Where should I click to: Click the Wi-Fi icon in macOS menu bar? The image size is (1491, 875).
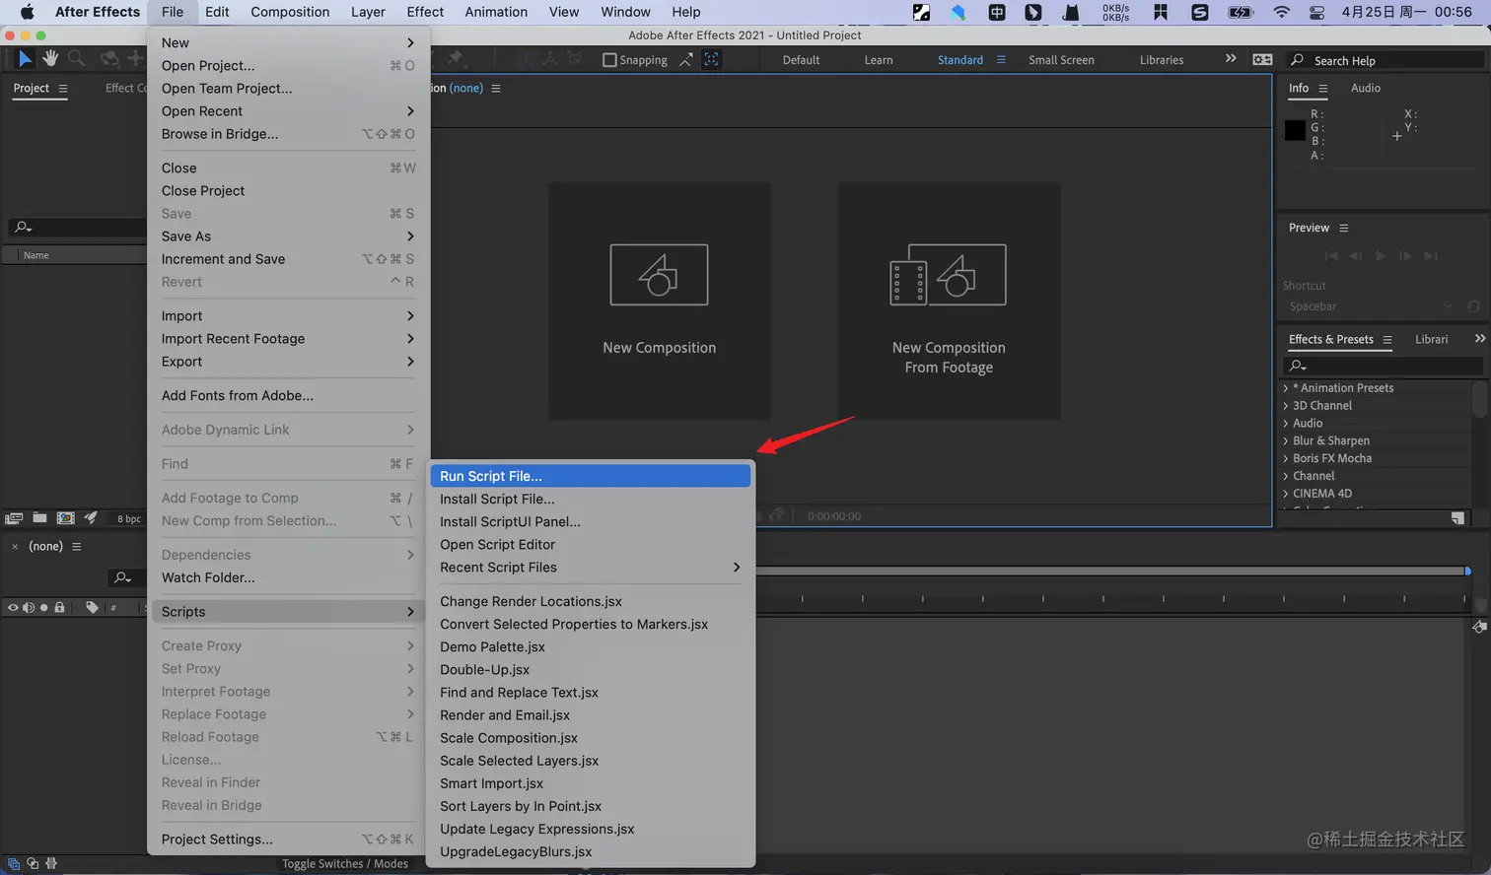pos(1281,12)
